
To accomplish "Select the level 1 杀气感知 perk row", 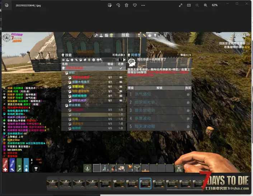I will pyautogui.click(x=159, y=94).
